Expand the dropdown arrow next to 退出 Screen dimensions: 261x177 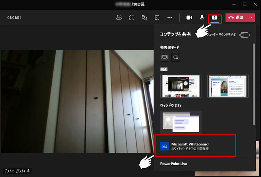251,17
